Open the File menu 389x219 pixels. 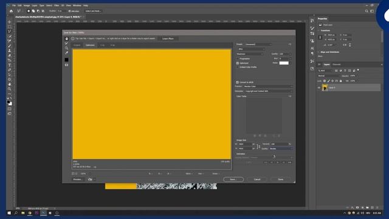pos(14,5)
